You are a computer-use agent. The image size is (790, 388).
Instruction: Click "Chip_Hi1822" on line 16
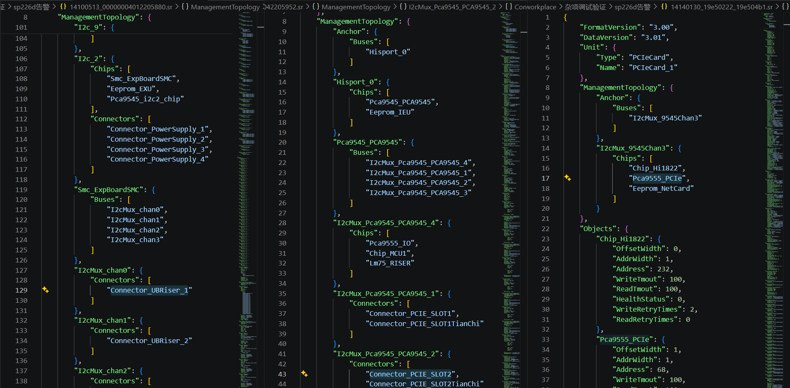coord(655,168)
